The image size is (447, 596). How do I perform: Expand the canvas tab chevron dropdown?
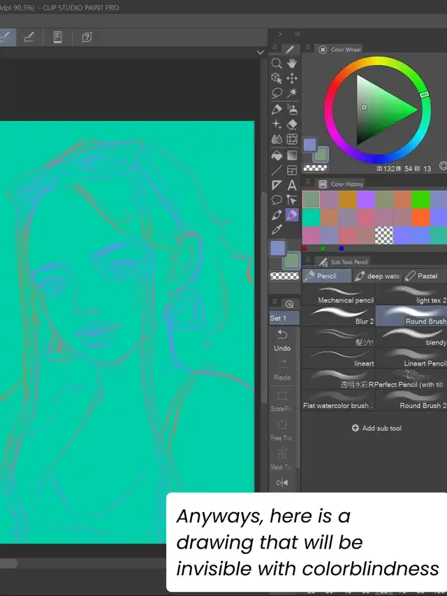[x=260, y=52]
